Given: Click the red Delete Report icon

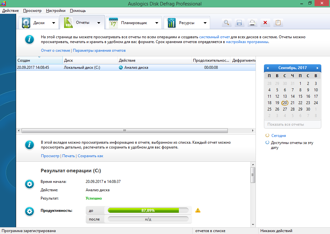Looking at the screenshot, I should coord(265,22).
